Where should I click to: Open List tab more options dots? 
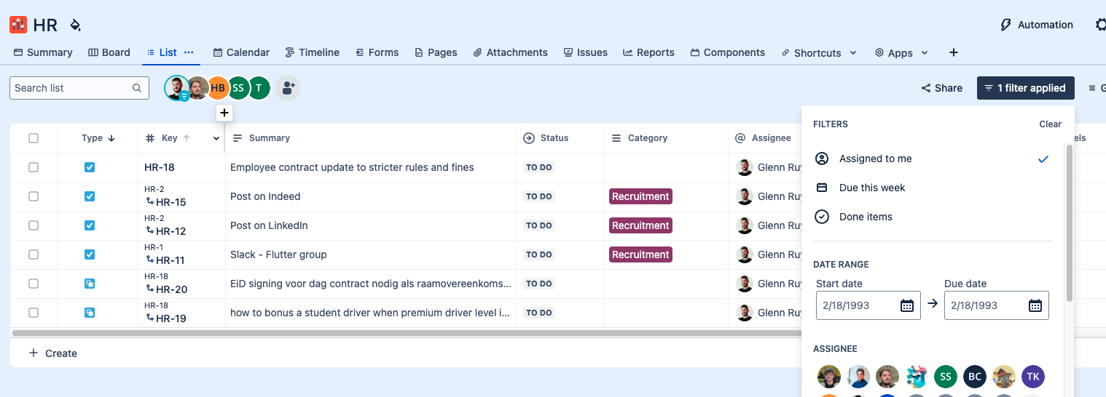pos(189,52)
